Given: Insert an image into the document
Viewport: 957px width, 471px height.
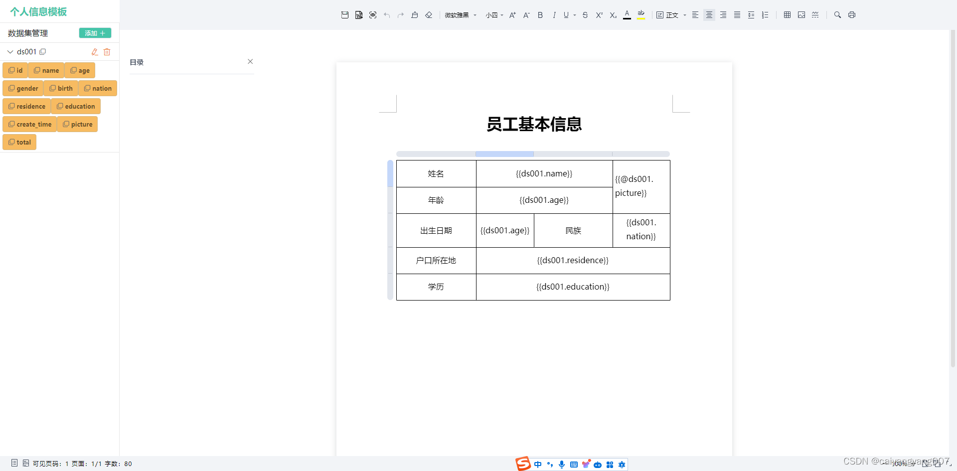Looking at the screenshot, I should click(x=801, y=15).
